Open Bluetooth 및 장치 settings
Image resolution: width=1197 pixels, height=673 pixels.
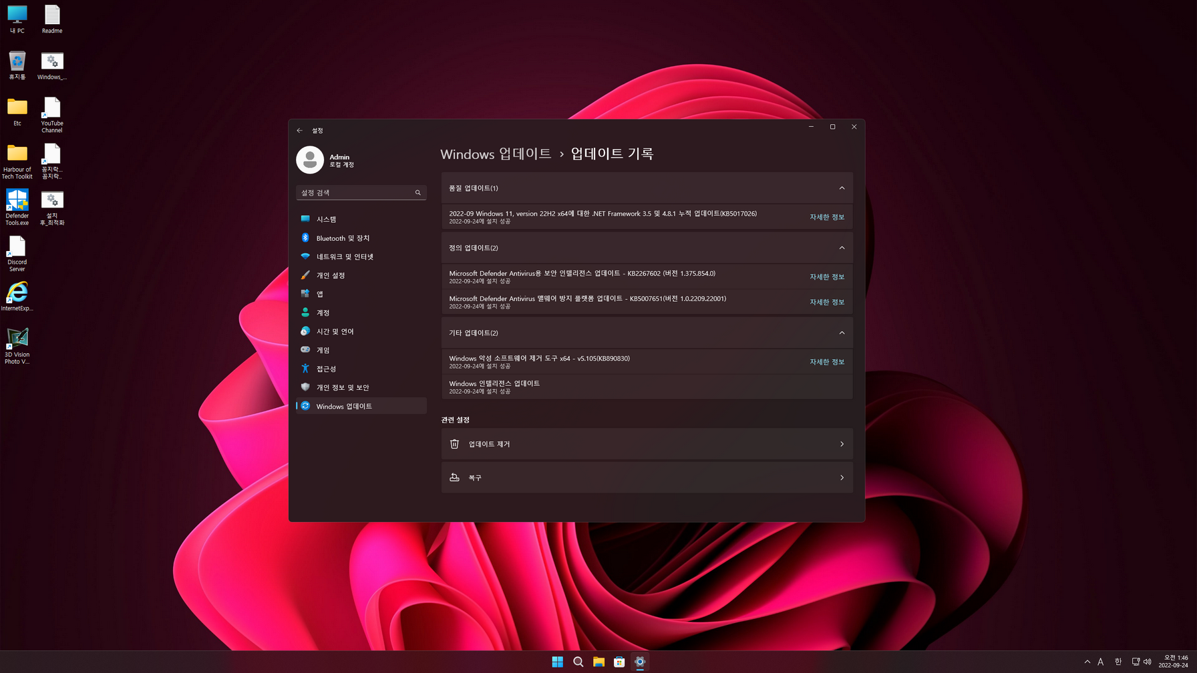tap(361, 238)
